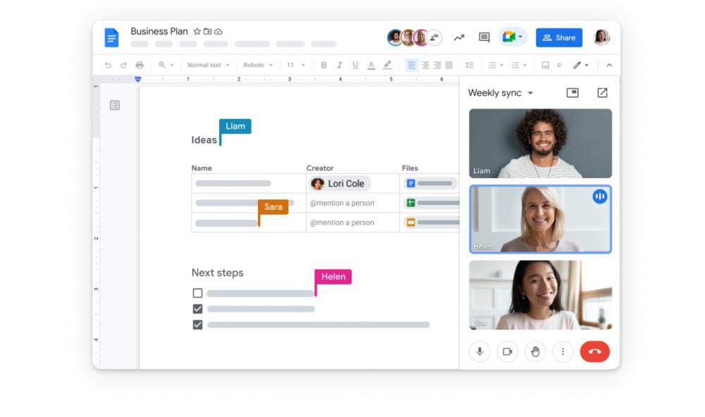Align text center
Screen dimensions: 705x417
point(425,65)
